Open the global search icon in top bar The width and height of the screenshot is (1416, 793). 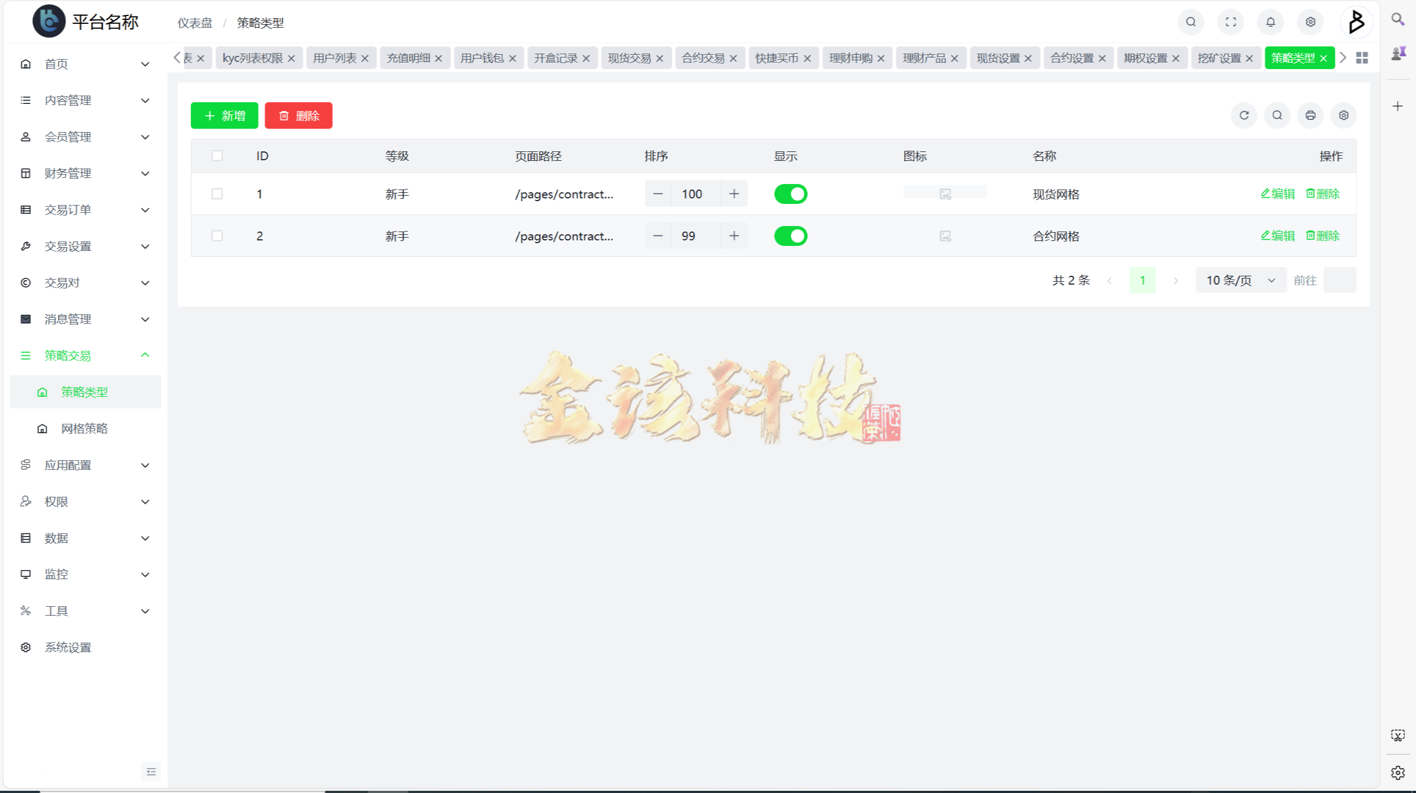coord(1190,22)
